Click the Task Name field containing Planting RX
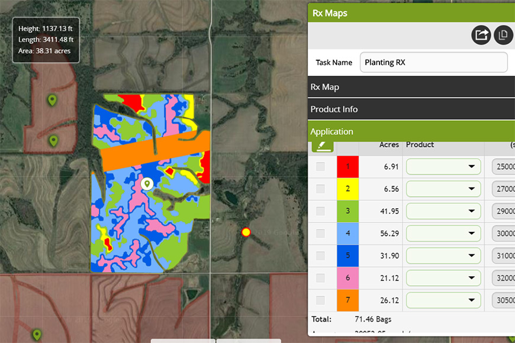 click(x=433, y=62)
